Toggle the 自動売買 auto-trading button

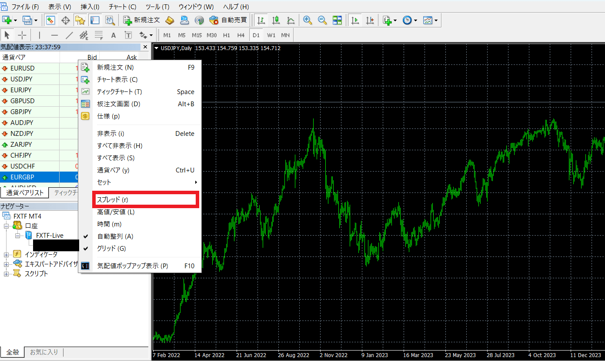pyautogui.click(x=228, y=20)
